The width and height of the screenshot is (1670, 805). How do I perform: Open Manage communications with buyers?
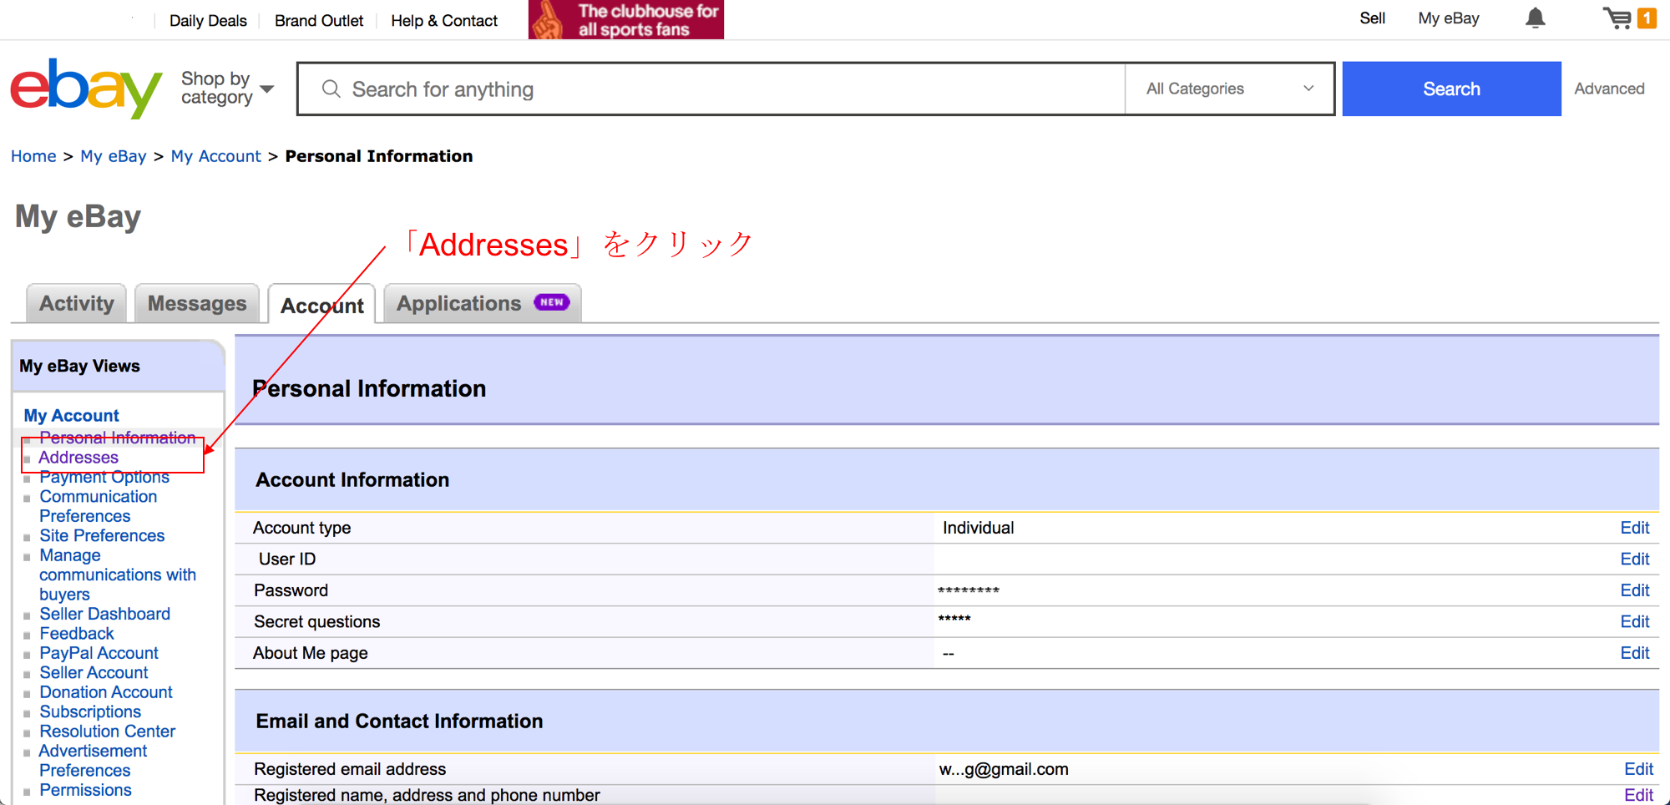click(117, 575)
